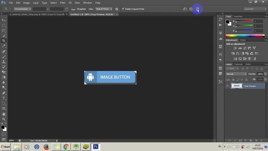
Task: Toggle lock transparent pixels
Action: (x=233, y=80)
